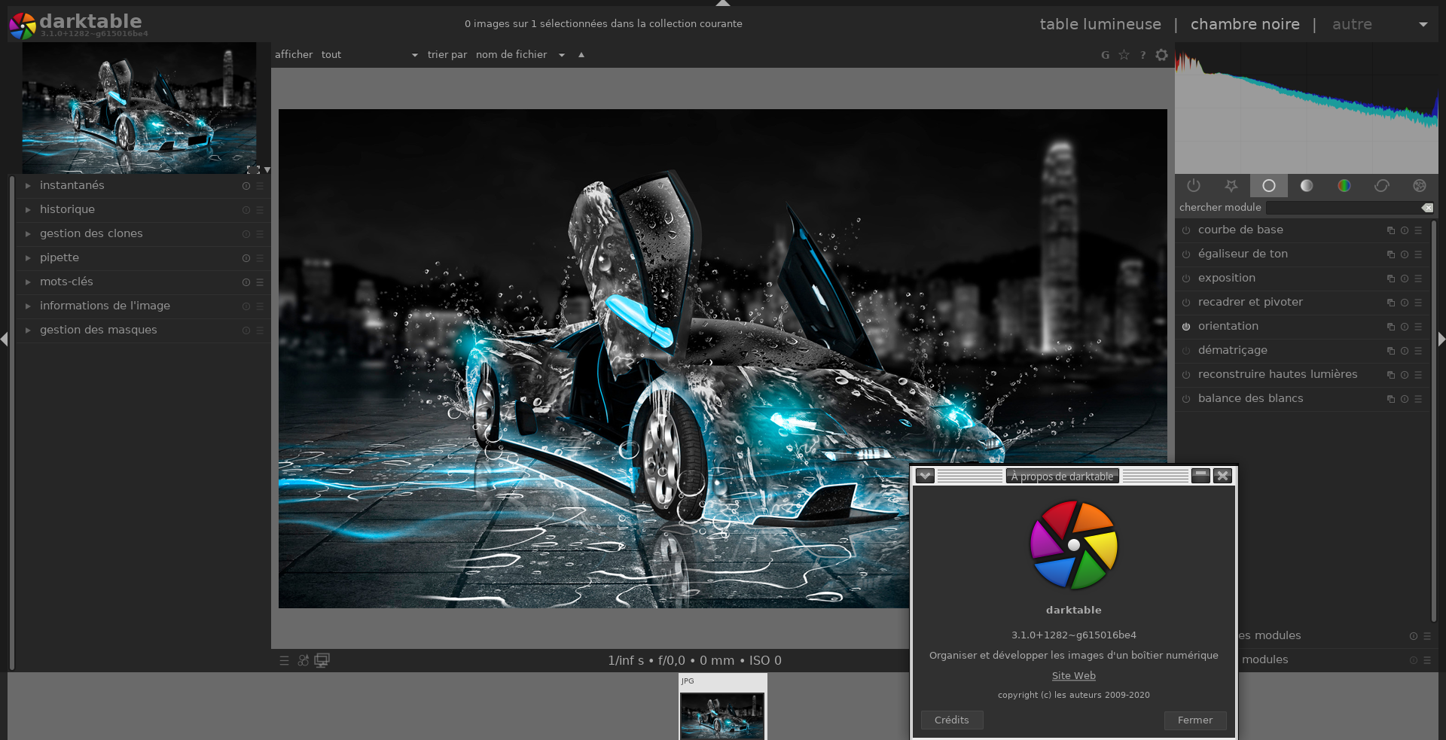Enable the courbe de base module
The width and height of the screenshot is (1446, 740).
click(x=1186, y=230)
